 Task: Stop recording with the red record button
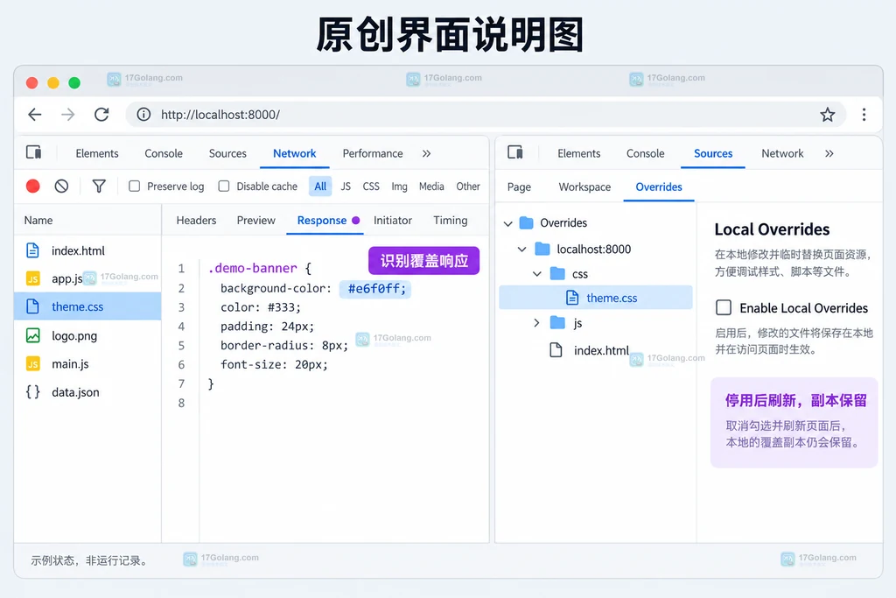coord(33,186)
